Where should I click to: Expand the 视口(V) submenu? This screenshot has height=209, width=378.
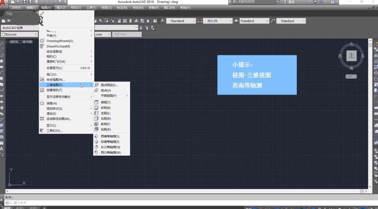66,74
